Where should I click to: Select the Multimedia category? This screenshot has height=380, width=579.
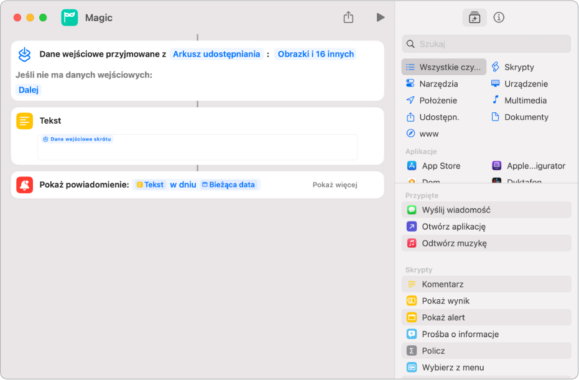point(525,100)
